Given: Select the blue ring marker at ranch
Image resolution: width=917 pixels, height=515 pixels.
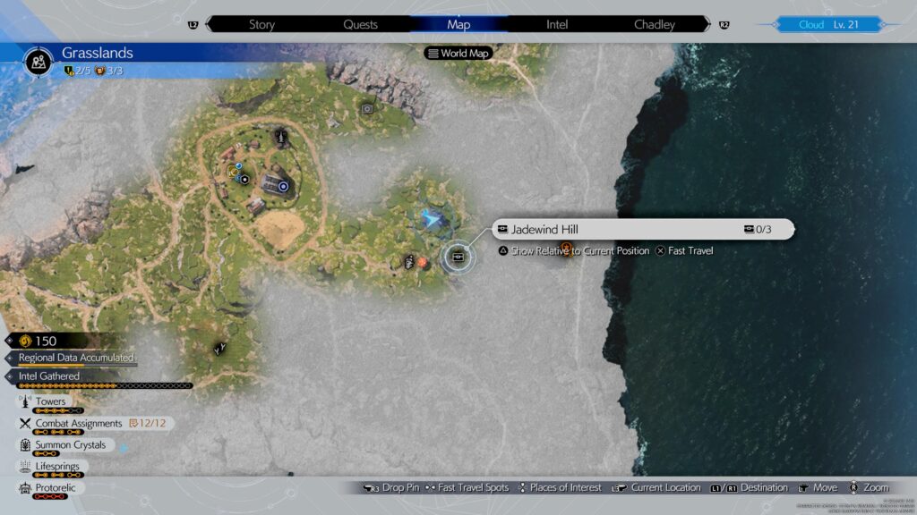Looking at the screenshot, I should [x=284, y=186].
